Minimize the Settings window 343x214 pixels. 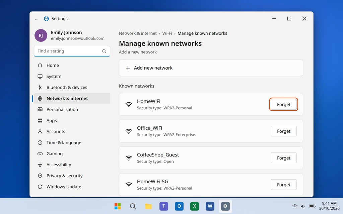point(274,19)
